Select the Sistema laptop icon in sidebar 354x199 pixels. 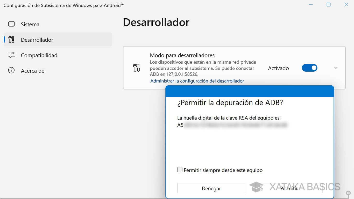point(11,24)
